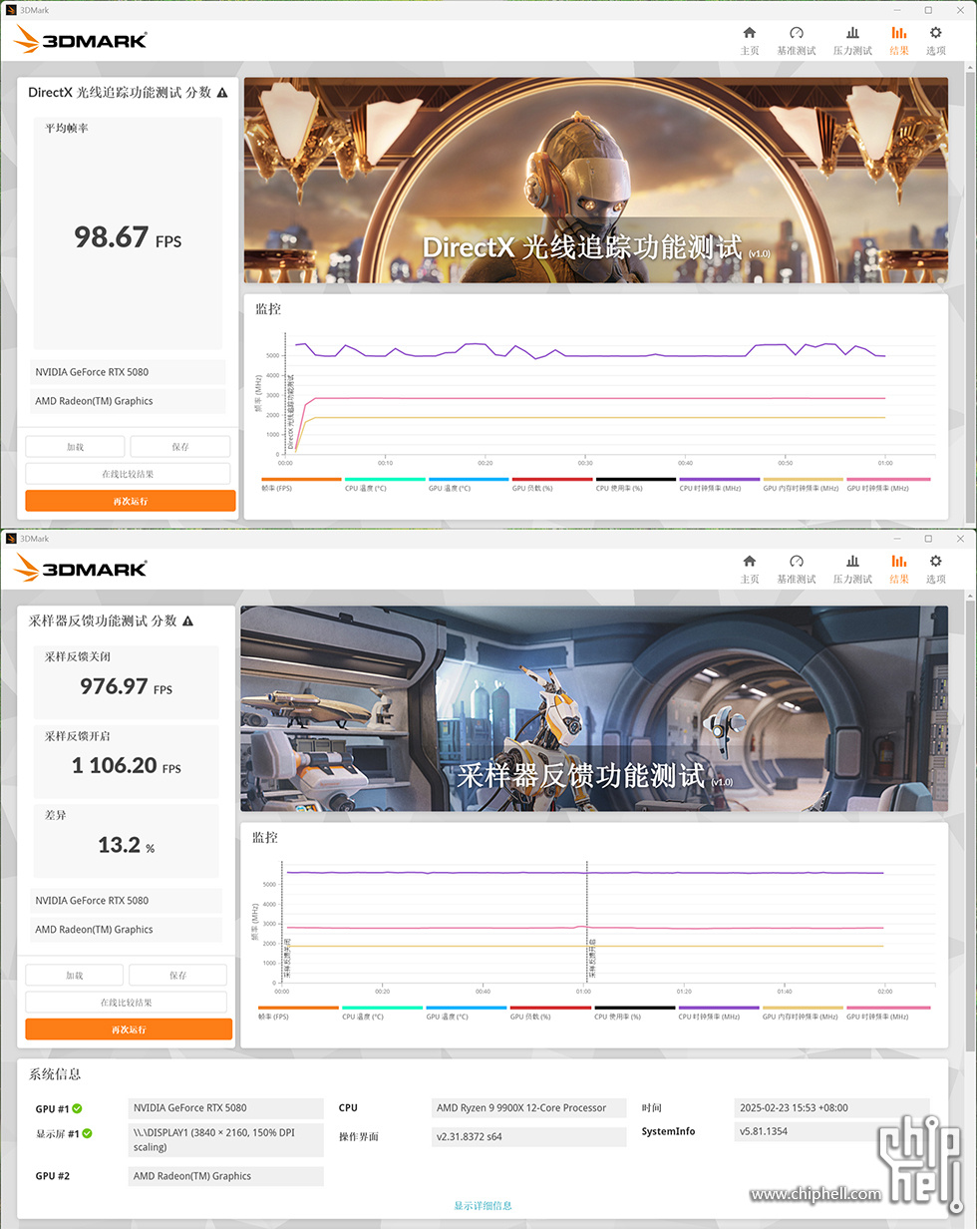This screenshot has height=1229, width=977.
Task: Click the green check next to GPU #1
Action: coord(77,1108)
